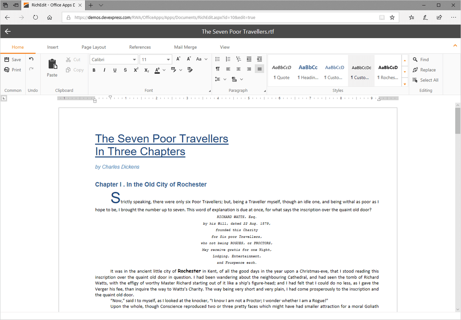
Task: Refresh the browser page
Action: [35, 17]
